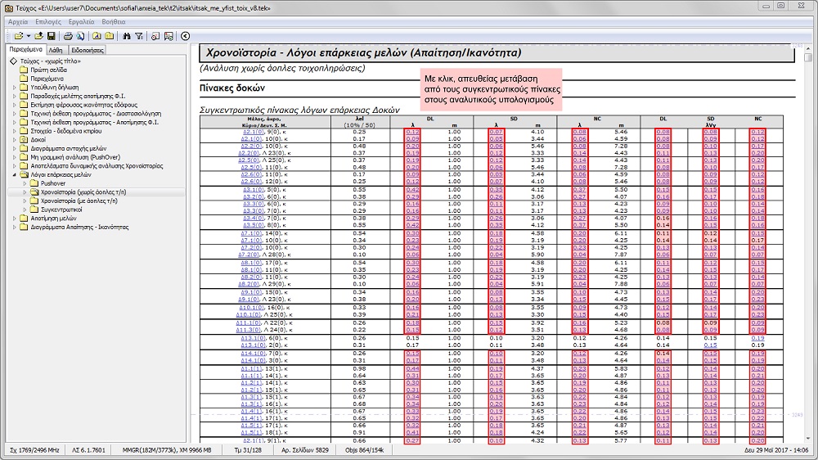Switch to the Ειδοποιήσεις tab
The height and width of the screenshot is (460, 818).
coord(88,50)
